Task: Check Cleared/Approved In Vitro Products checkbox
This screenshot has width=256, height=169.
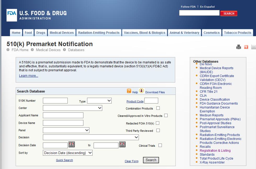Action: click(x=166, y=116)
